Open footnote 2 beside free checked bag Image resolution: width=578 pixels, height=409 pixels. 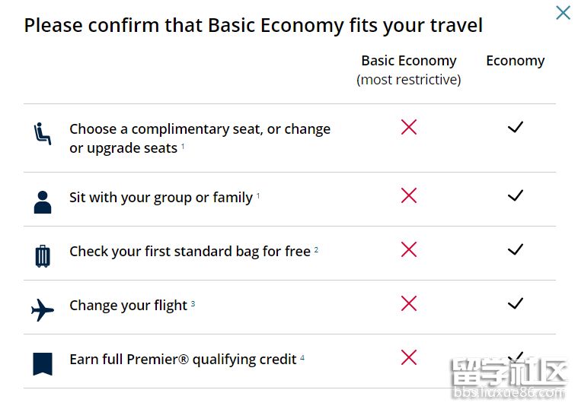pos(316,249)
